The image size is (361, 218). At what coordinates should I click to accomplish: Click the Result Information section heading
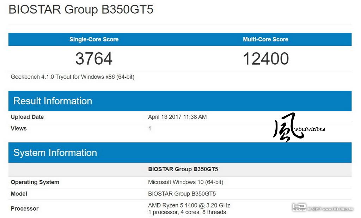point(53,101)
